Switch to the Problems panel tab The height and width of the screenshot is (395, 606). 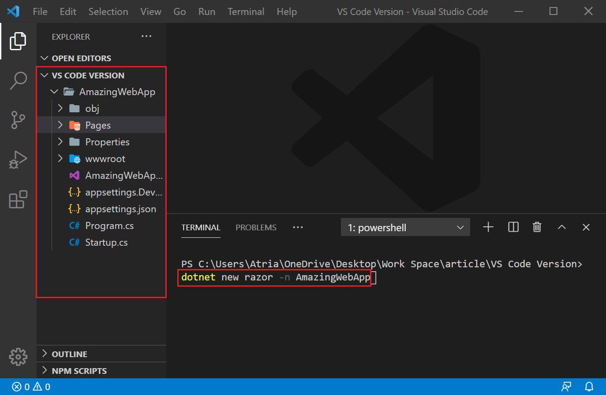tap(256, 227)
